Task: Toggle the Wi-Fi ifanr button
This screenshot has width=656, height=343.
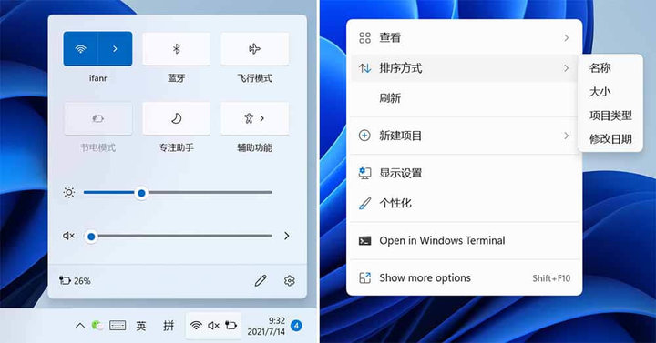Action: pos(81,49)
